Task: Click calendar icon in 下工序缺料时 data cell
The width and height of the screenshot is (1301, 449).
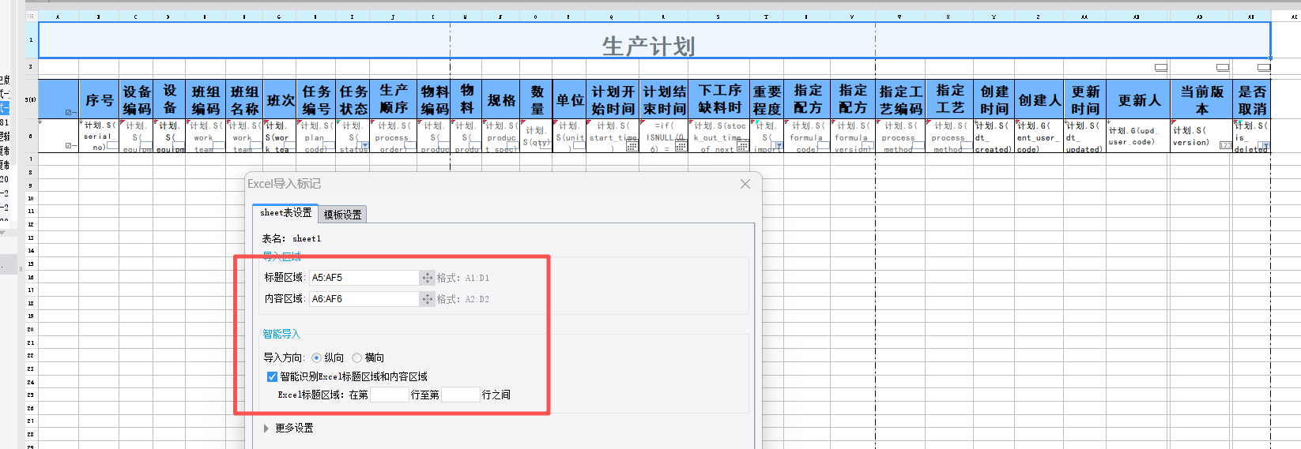Action: [742, 146]
